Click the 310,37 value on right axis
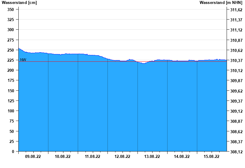The height and width of the screenshot is (168, 245). pos(236,60)
